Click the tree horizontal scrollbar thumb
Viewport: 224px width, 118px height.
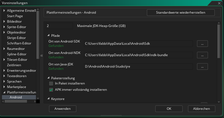click(16, 101)
